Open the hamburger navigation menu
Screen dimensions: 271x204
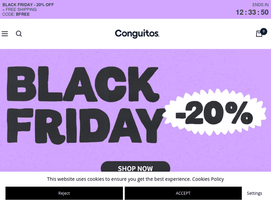pos(5,34)
